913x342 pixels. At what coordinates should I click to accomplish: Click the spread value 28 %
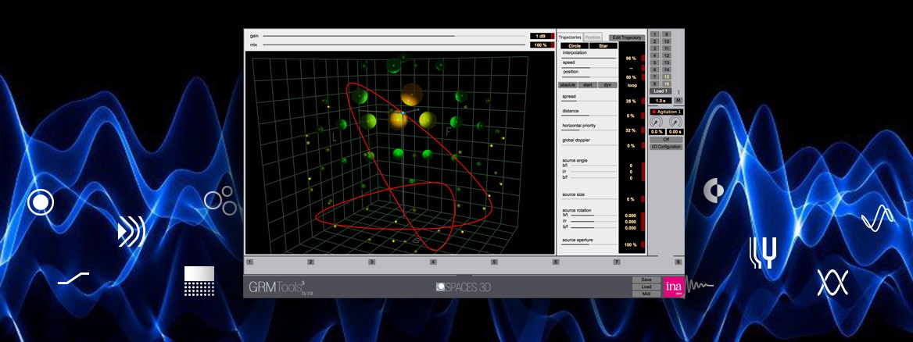click(x=631, y=102)
